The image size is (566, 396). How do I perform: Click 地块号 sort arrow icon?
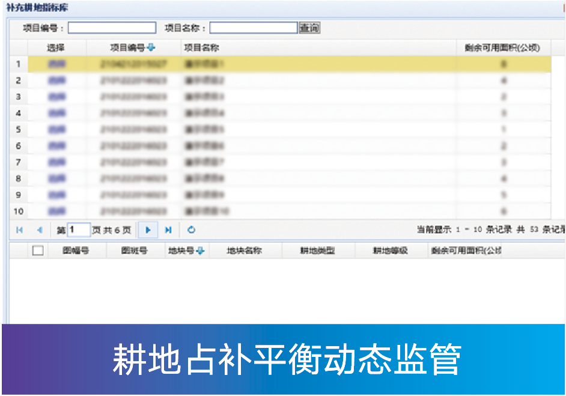(200, 251)
